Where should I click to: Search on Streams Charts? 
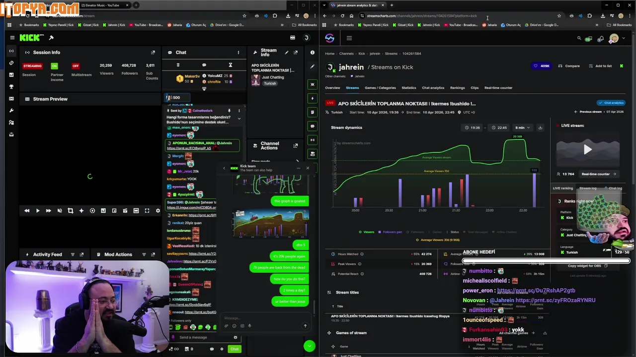coord(579,38)
